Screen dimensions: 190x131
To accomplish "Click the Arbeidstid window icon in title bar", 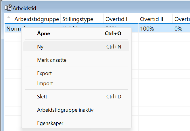I will coord(8,8).
